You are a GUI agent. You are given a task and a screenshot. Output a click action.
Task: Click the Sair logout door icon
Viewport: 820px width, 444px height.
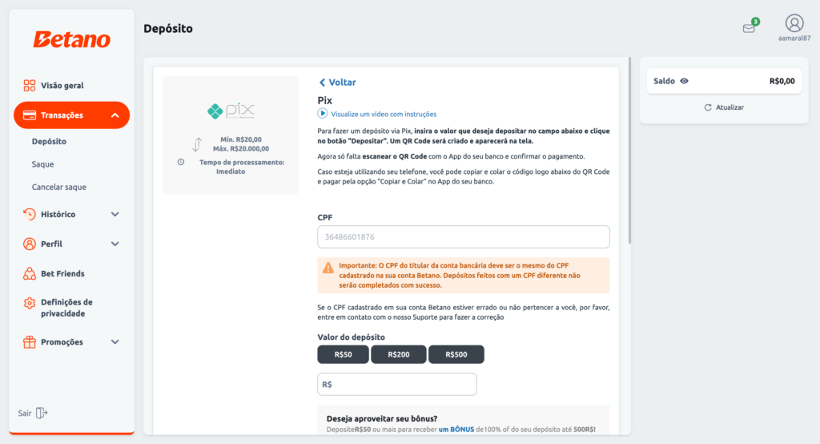(42, 413)
